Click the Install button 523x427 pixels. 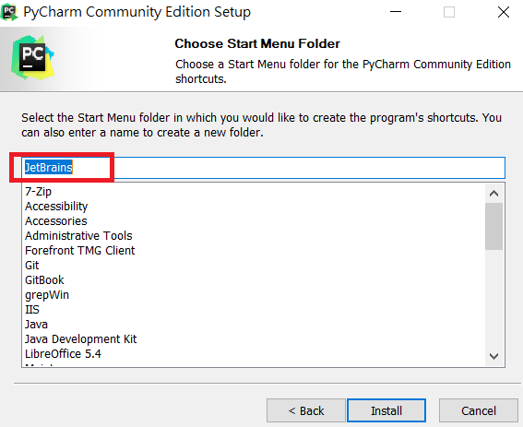click(386, 410)
